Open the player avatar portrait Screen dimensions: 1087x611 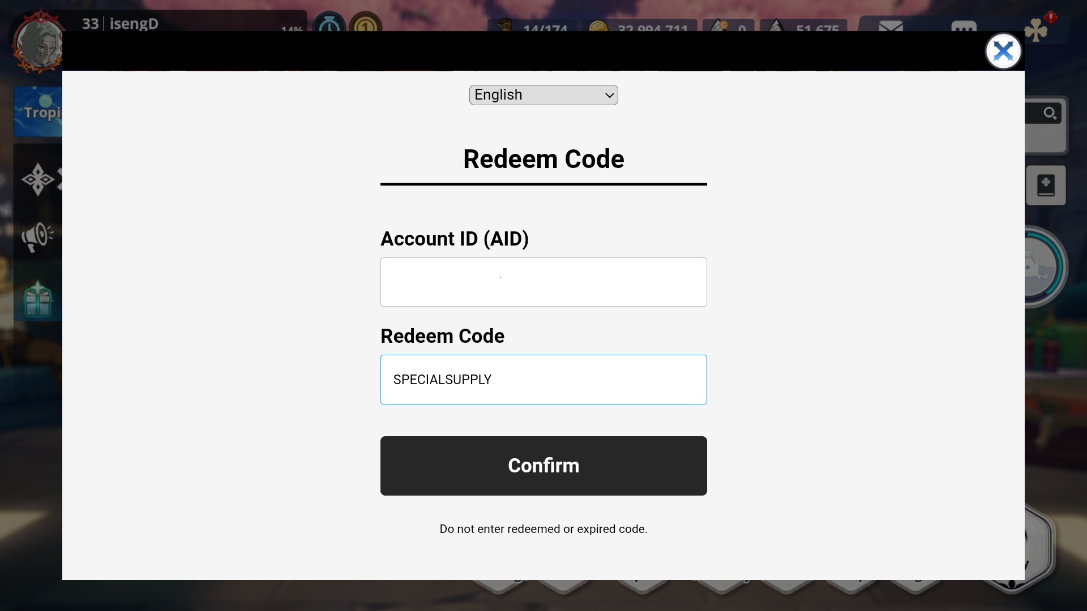(x=37, y=43)
